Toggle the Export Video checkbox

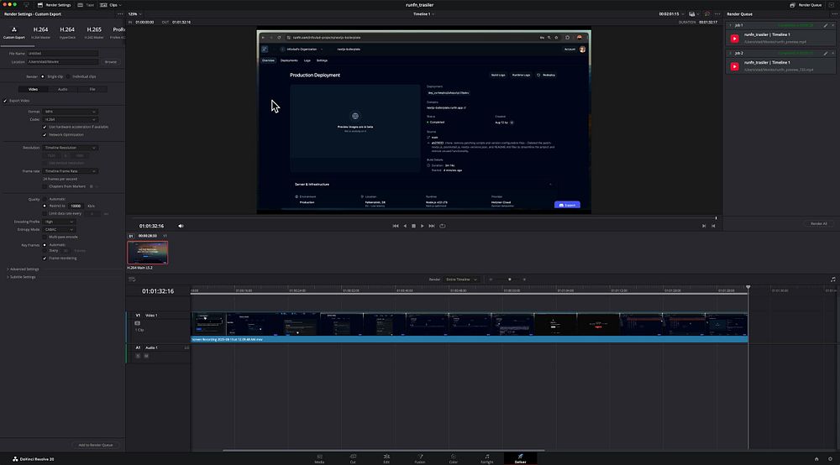pyautogui.click(x=5, y=101)
